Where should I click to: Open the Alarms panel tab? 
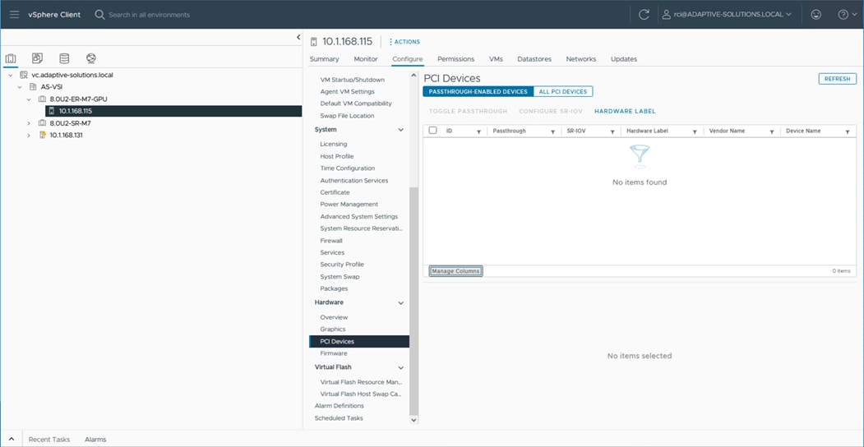click(95, 440)
